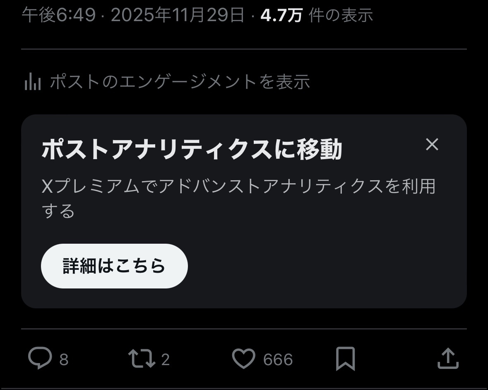Viewport: 488px width, 390px height.
Task: Like the post with the heart icon
Action: (244, 359)
